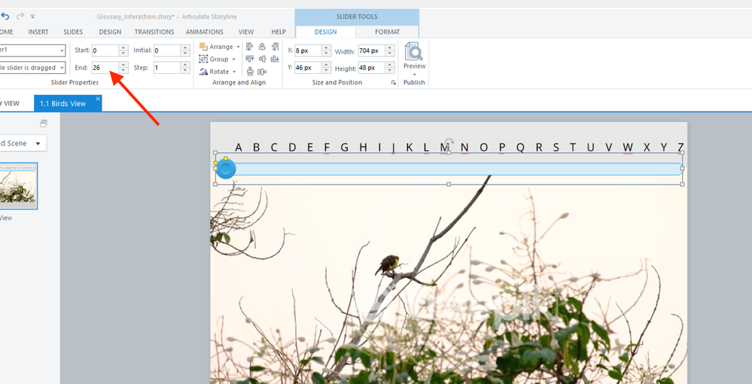This screenshot has width=752, height=384.
Task: Open the quick access toolbar customize arrow
Action: (x=32, y=17)
